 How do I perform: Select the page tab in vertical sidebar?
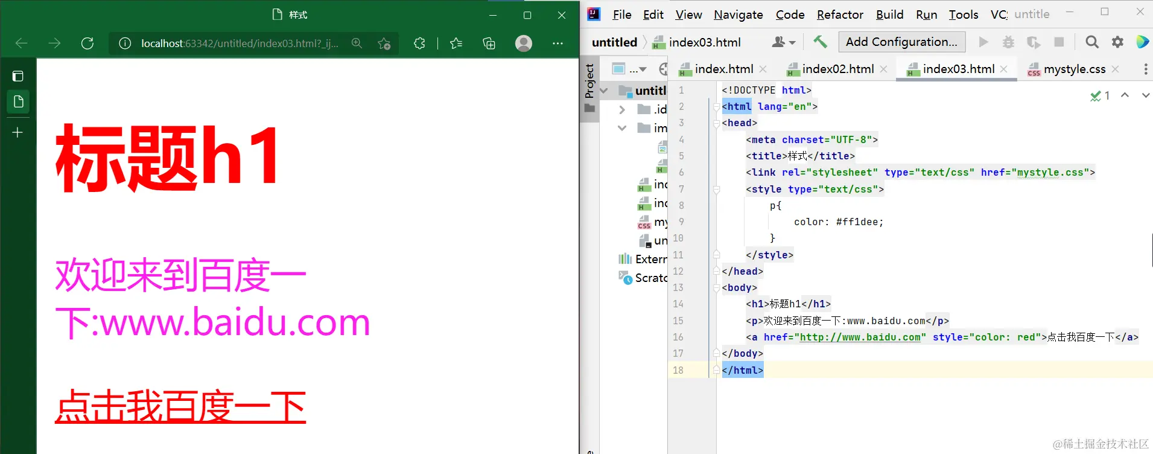click(18, 101)
